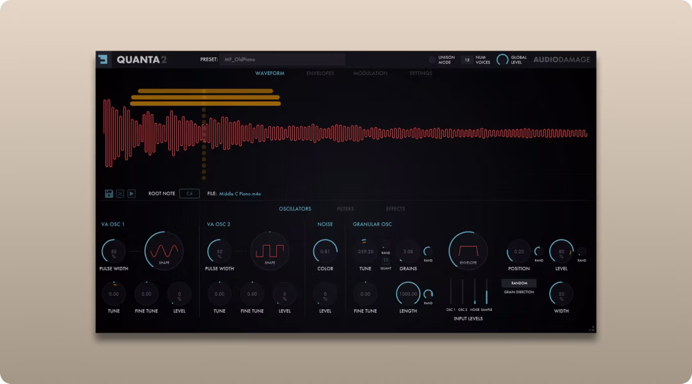Click the Rand knob next to Position
Screen dimensions: 692x384
[538, 252]
